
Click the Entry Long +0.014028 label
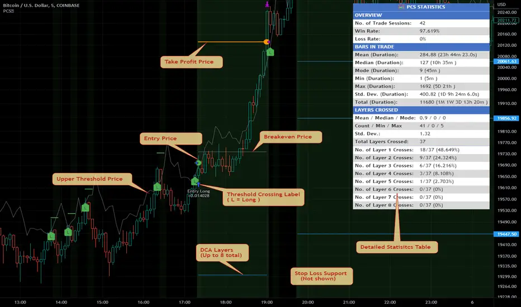(198, 193)
